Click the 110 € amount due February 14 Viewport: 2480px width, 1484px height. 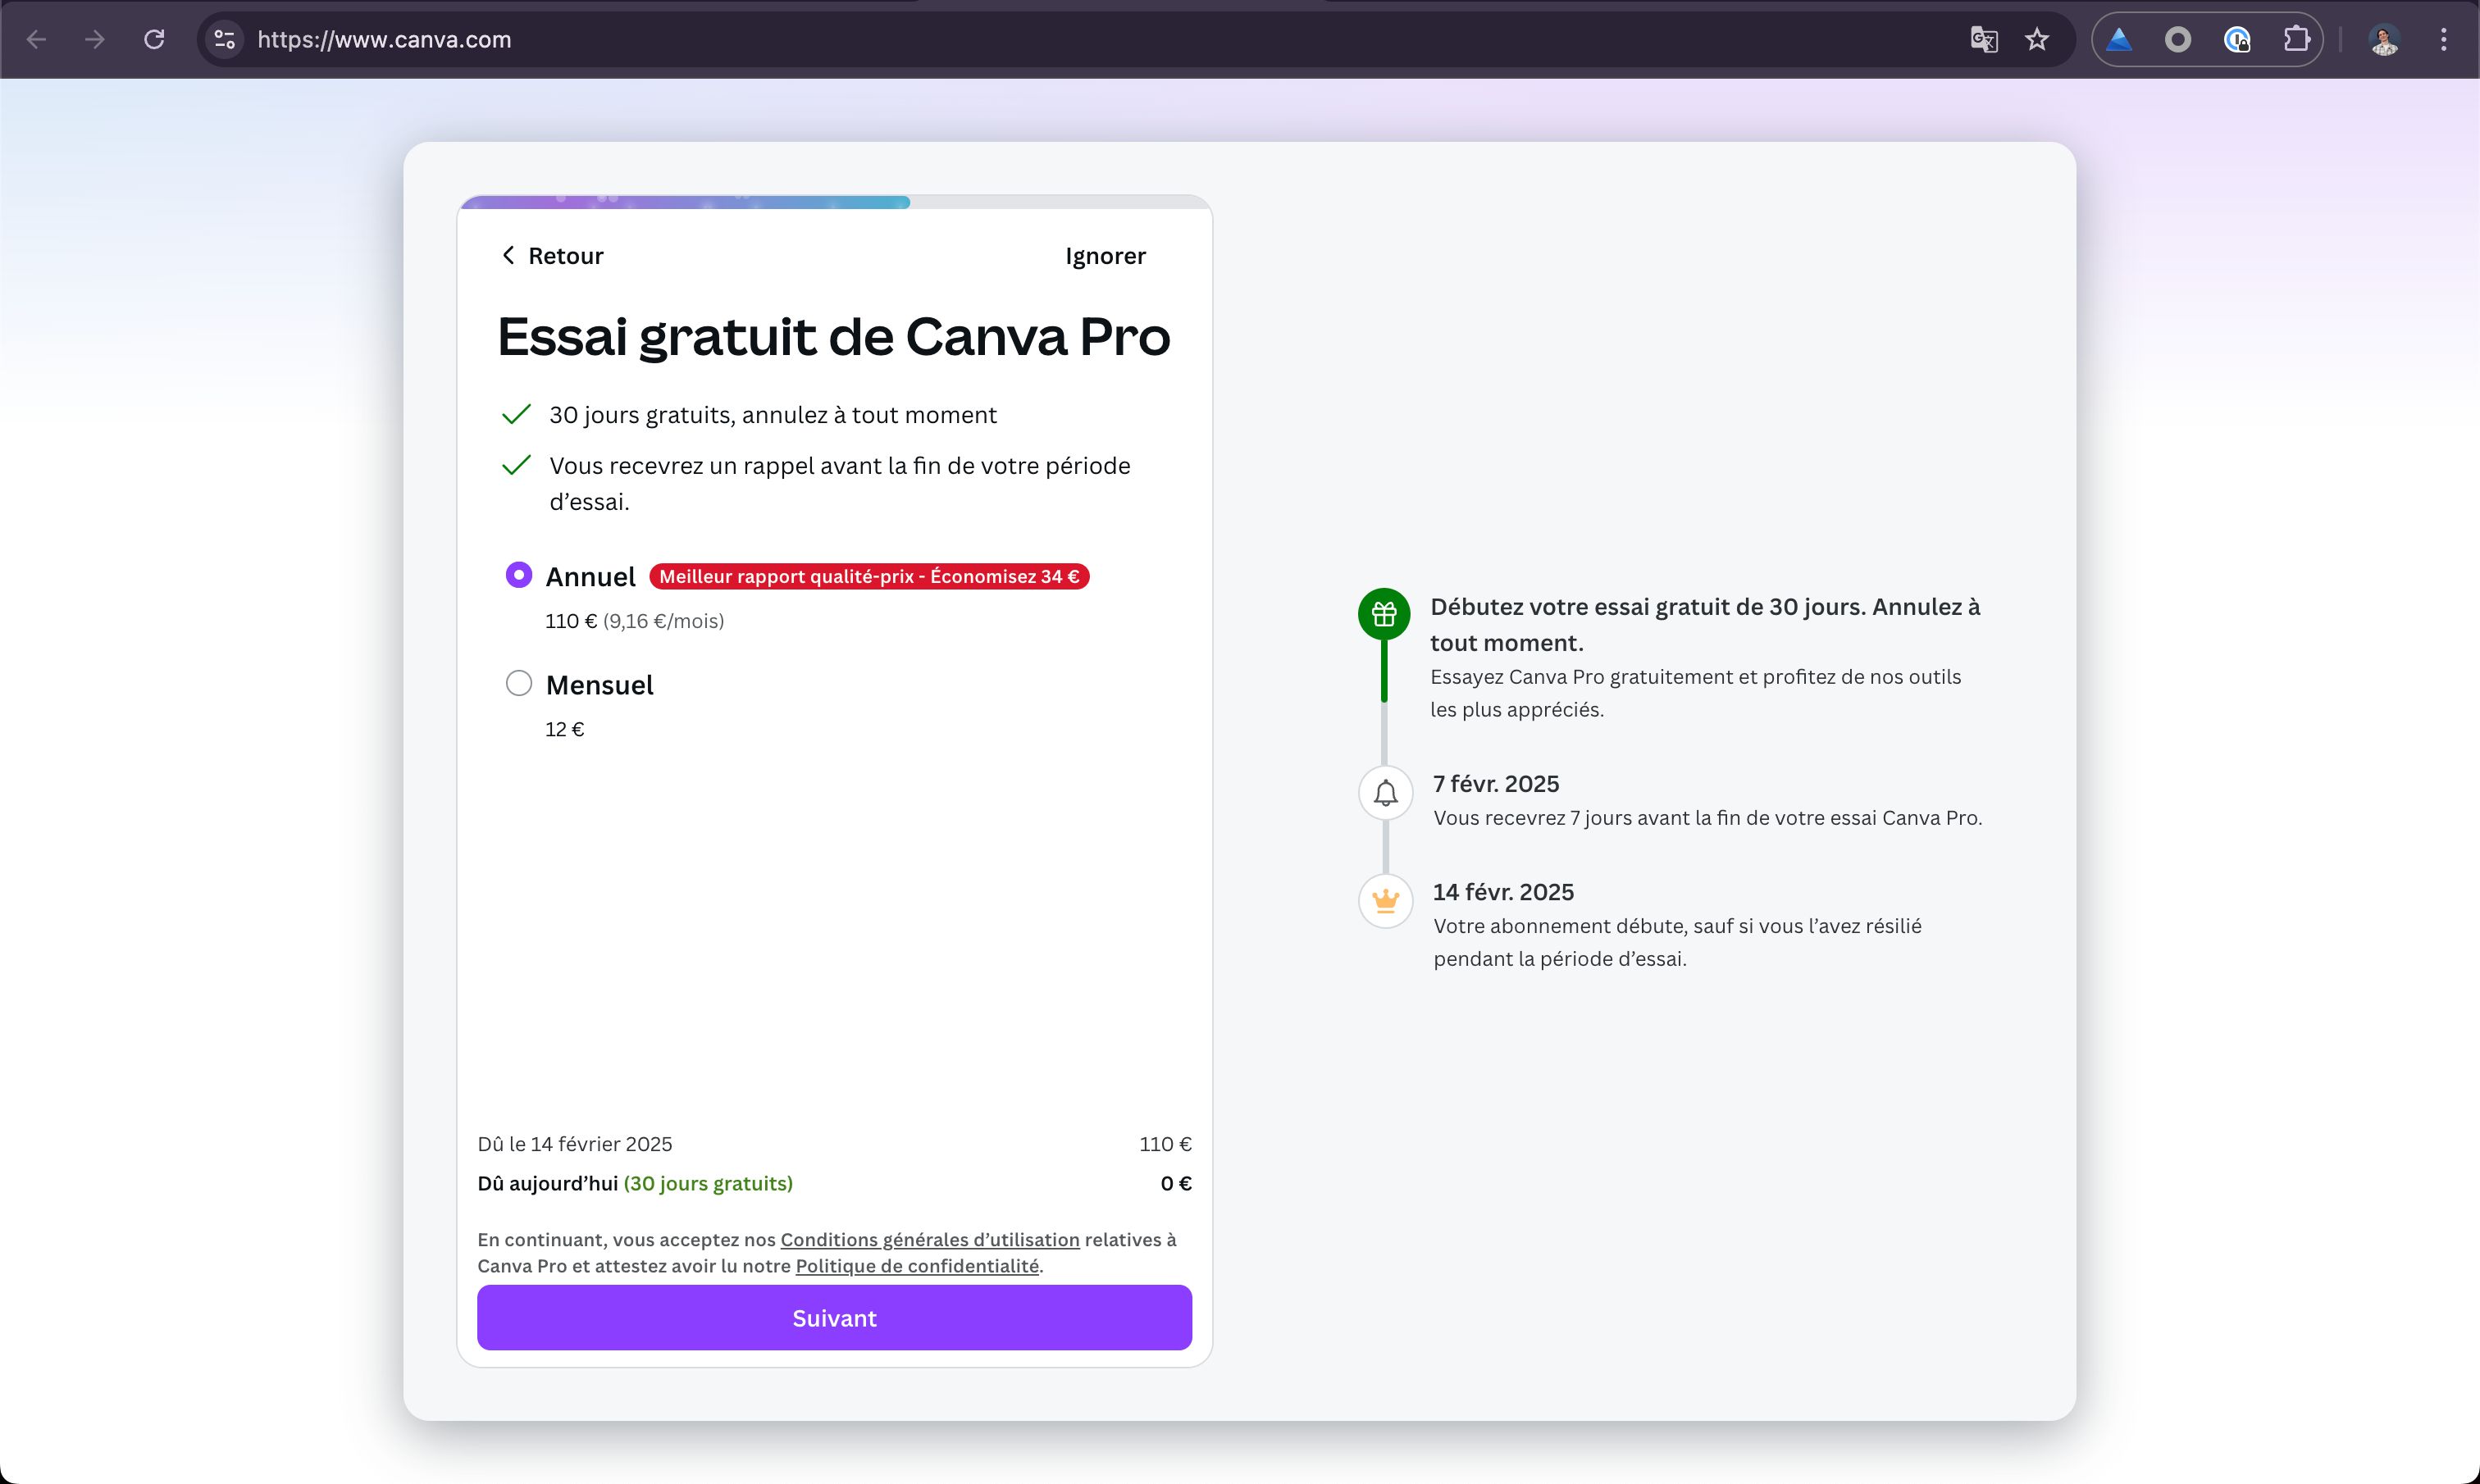(1165, 1144)
